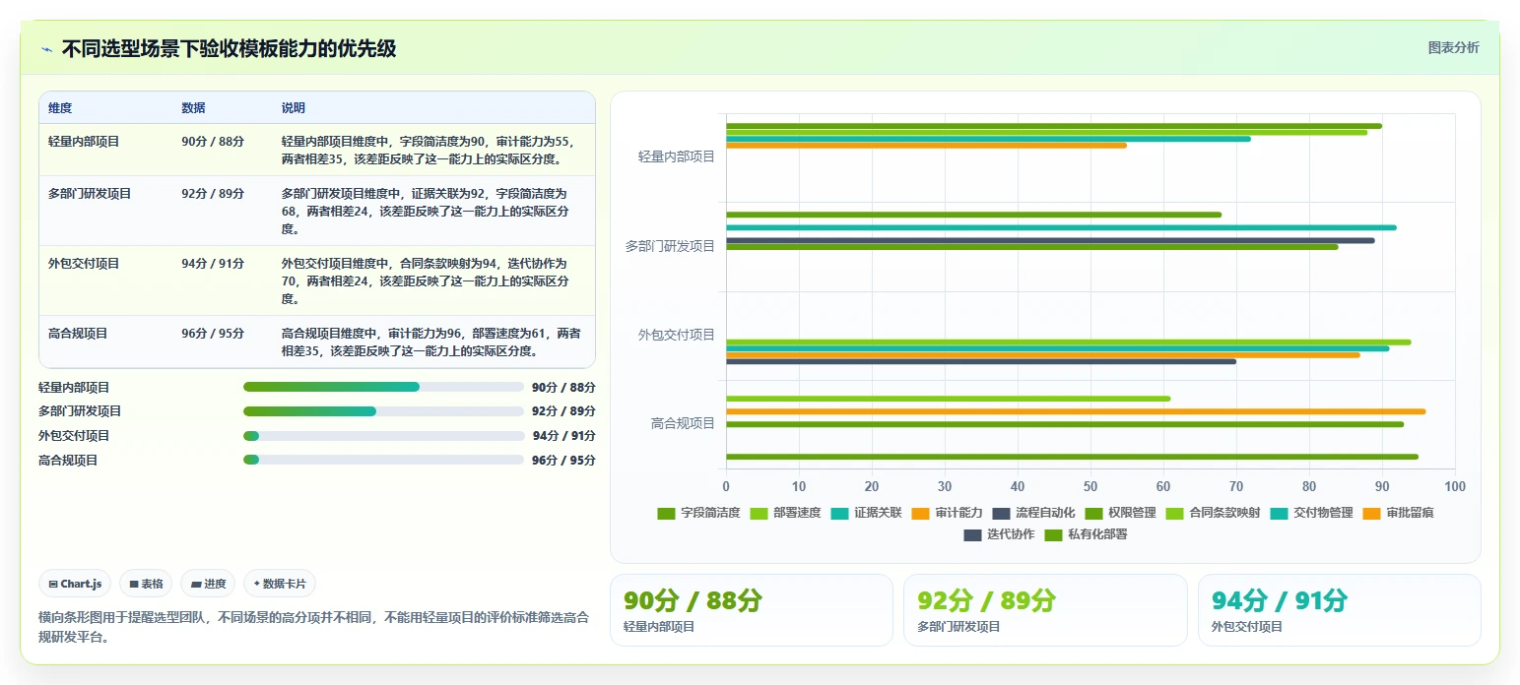1520x685 pixels.
Task: Toggle the 权限管理 legend item
Action: click(1120, 513)
